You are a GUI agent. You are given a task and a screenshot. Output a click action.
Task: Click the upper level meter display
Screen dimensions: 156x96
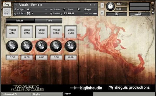click(140, 5)
